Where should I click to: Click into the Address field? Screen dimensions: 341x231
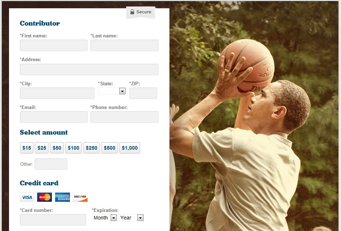(89, 69)
